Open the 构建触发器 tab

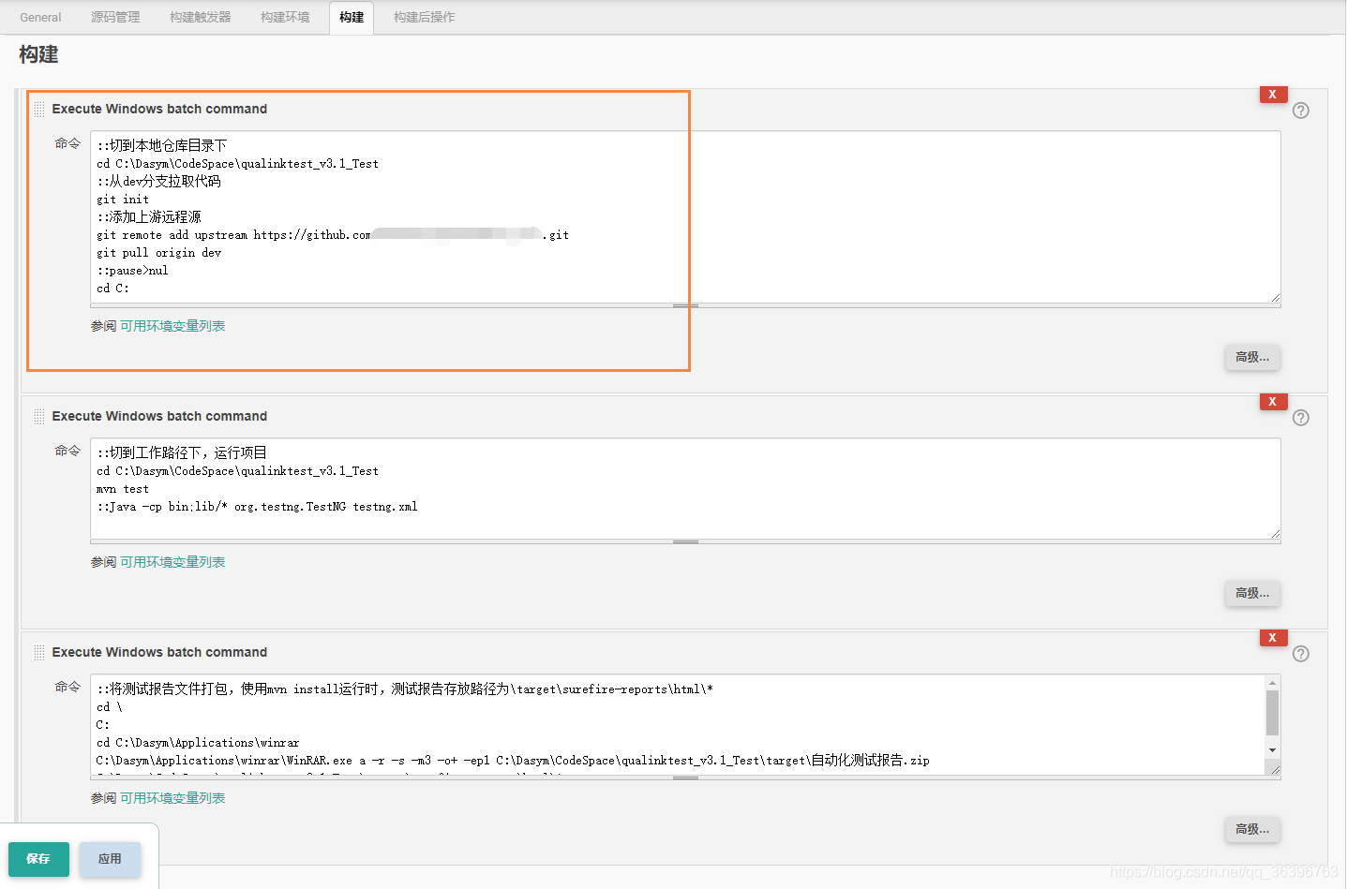pos(200,17)
